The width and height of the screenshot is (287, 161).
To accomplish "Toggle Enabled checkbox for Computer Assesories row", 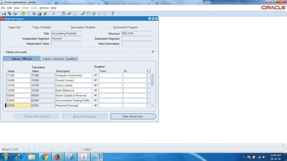I will pos(96,75).
